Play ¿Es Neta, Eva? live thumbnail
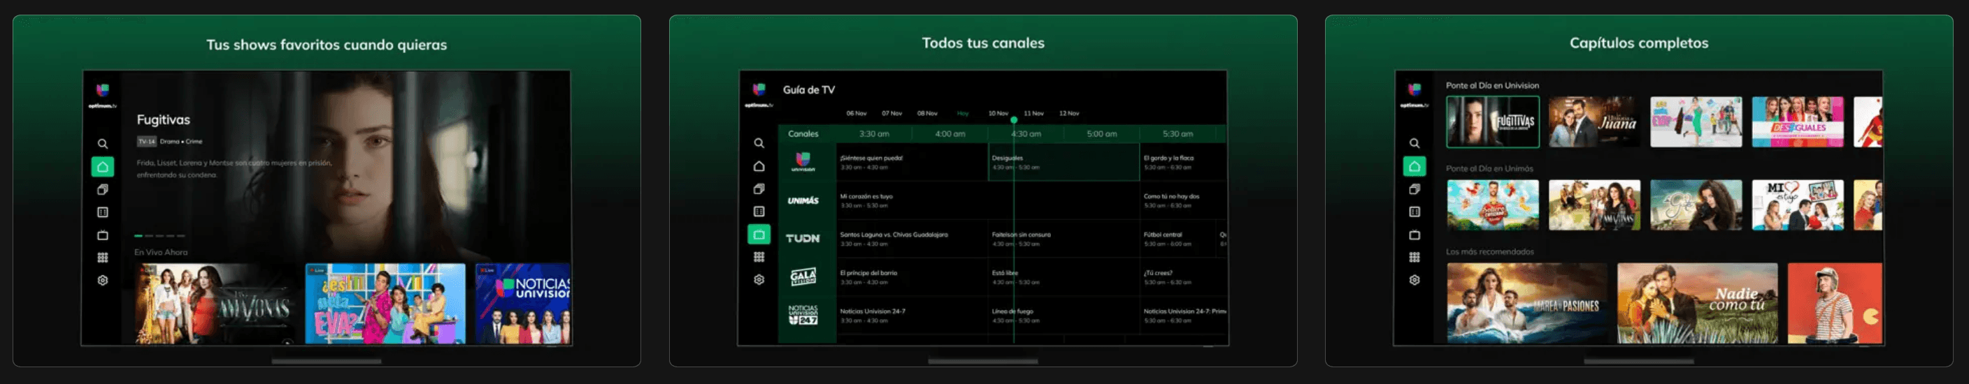The height and width of the screenshot is (384, 1969). point(385,304)
